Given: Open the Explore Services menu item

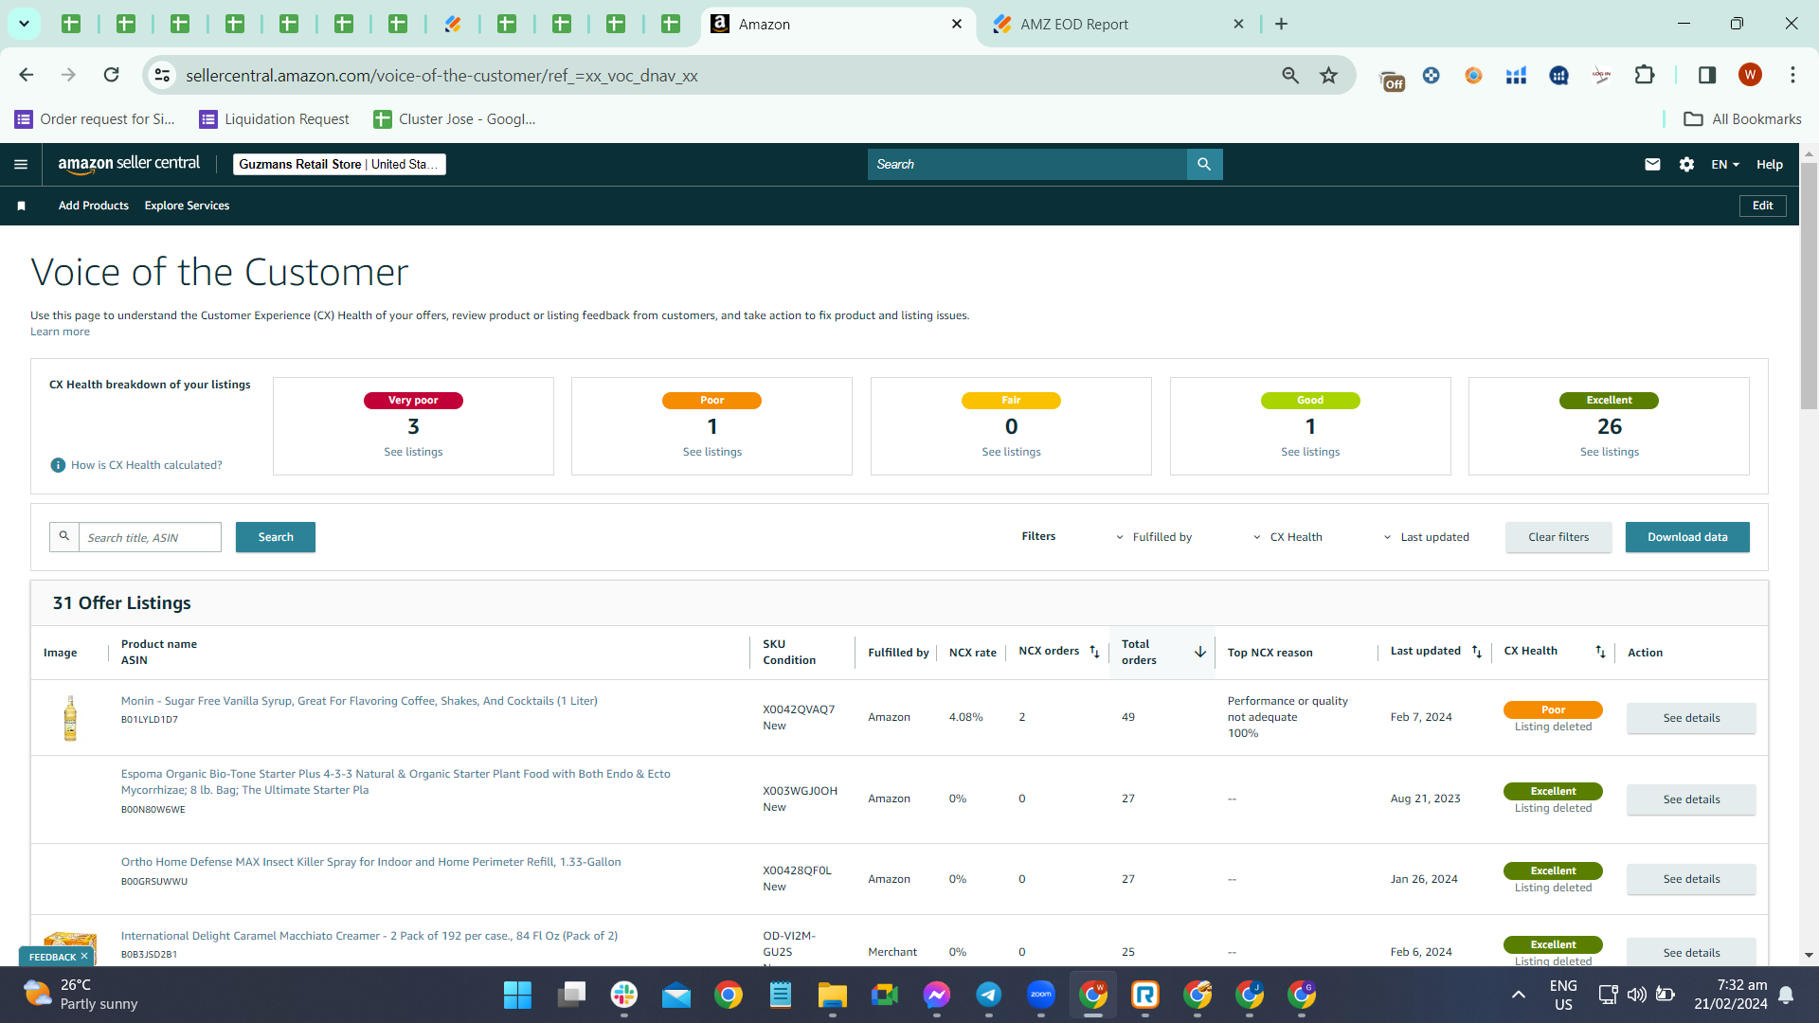Looking at the screenshot, I should pos(187,206).
